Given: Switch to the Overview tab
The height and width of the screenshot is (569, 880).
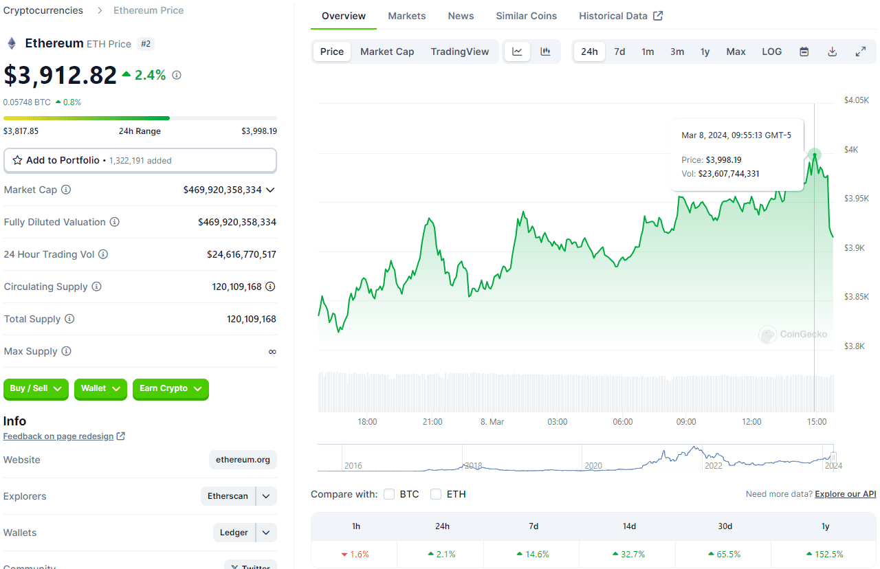Looking at the screenshot, I should (344, 16).
